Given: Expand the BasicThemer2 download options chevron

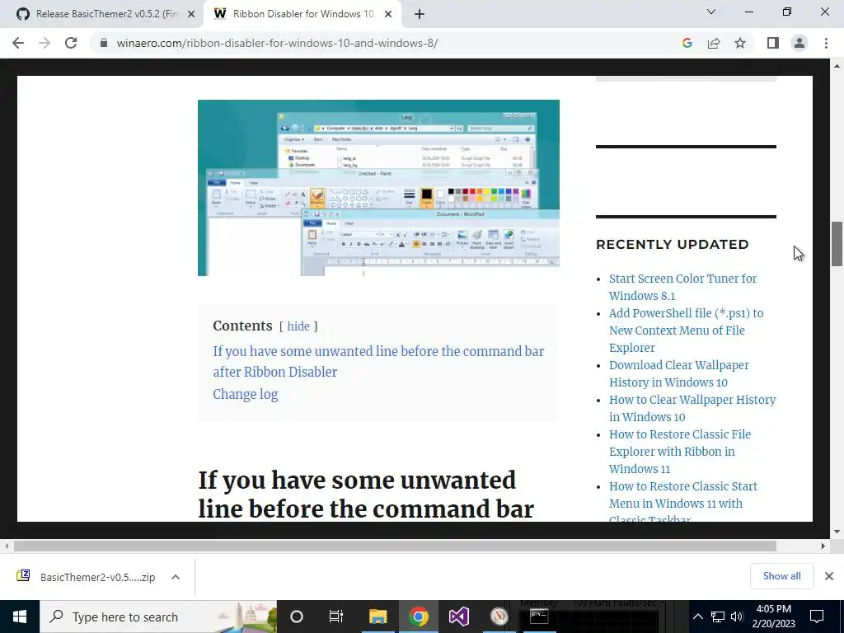Looking at the screenshot, I should 176,577.
